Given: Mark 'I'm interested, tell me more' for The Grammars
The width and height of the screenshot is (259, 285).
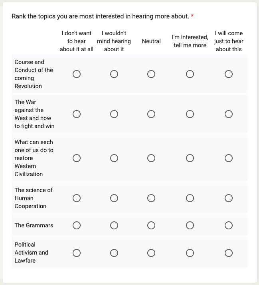Looking at the screenshot, I should point(190,225).
